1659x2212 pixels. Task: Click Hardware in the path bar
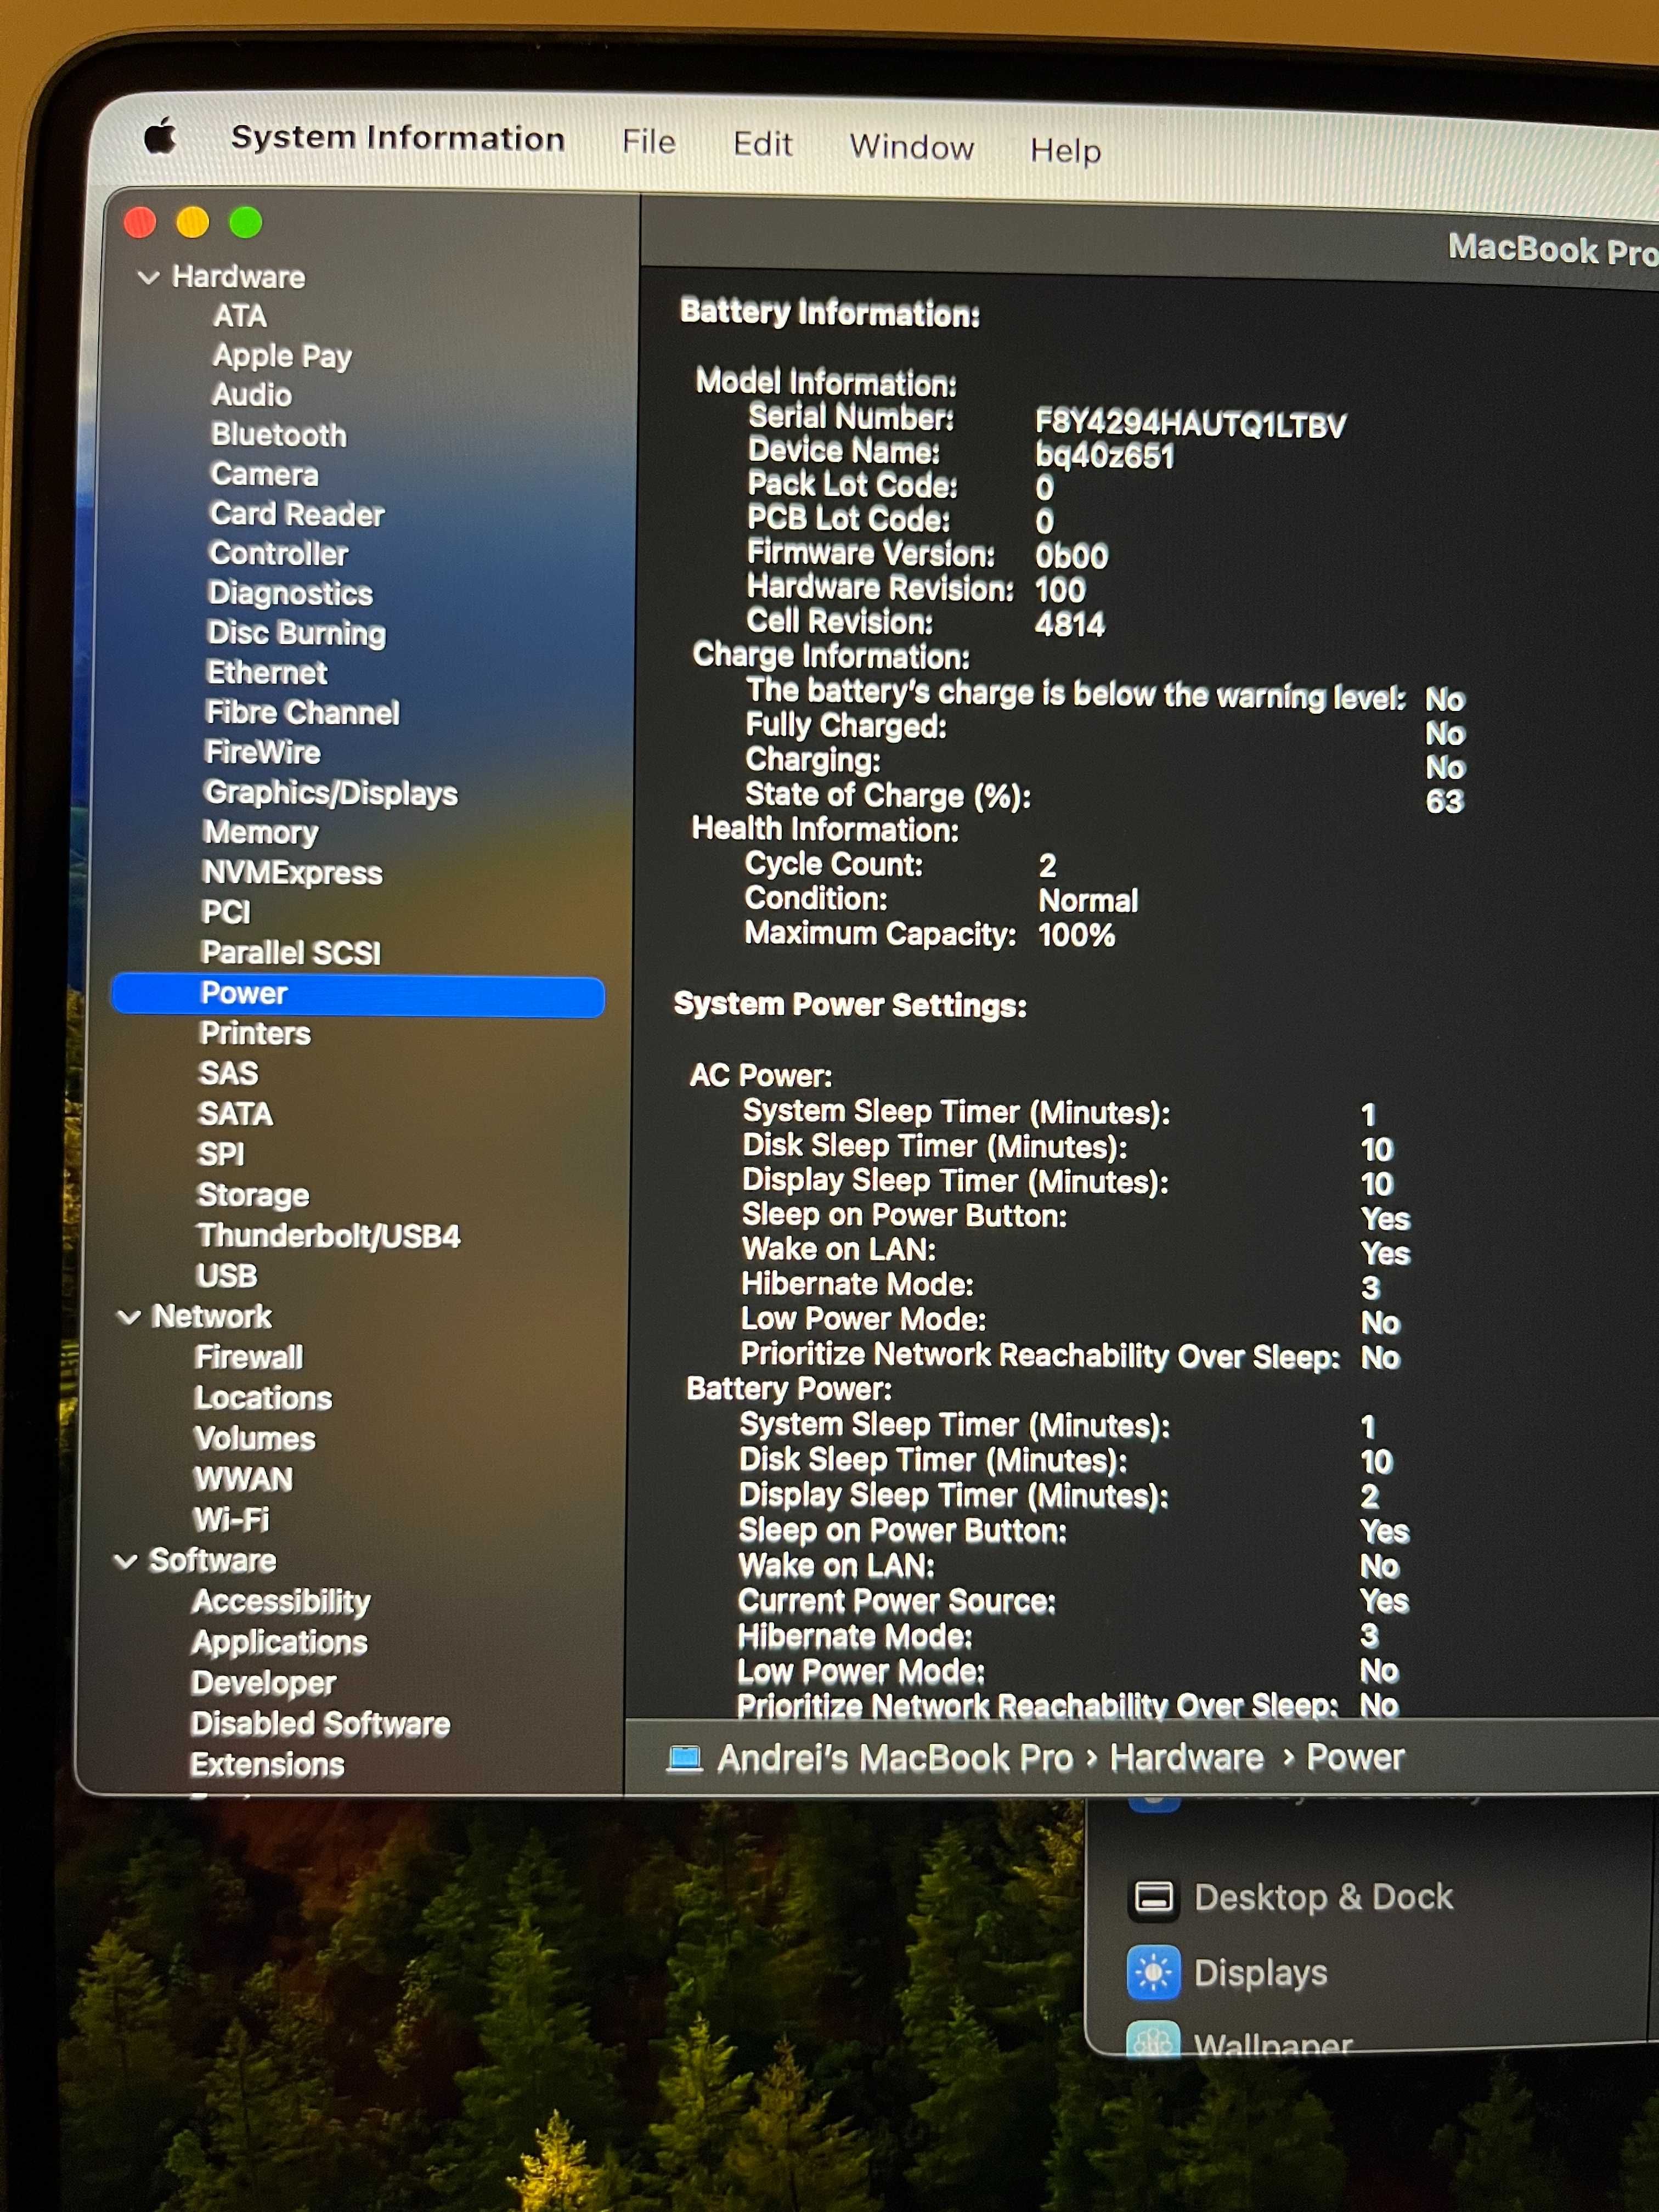click(x=1186, y=1757)
